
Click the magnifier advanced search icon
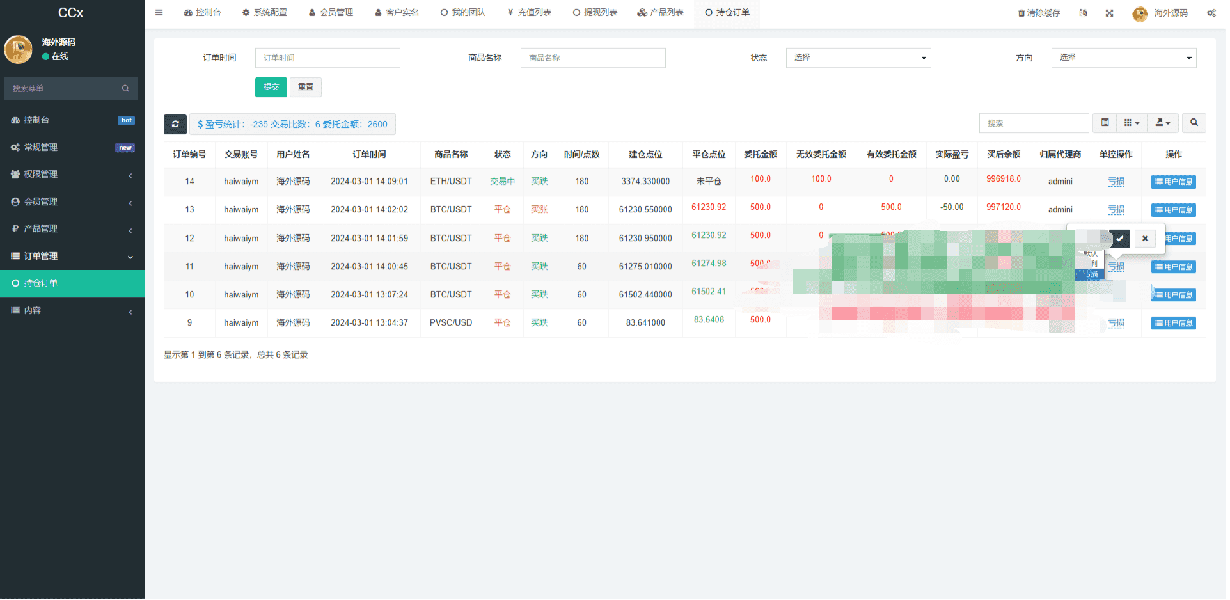(x=1194, y=123)
